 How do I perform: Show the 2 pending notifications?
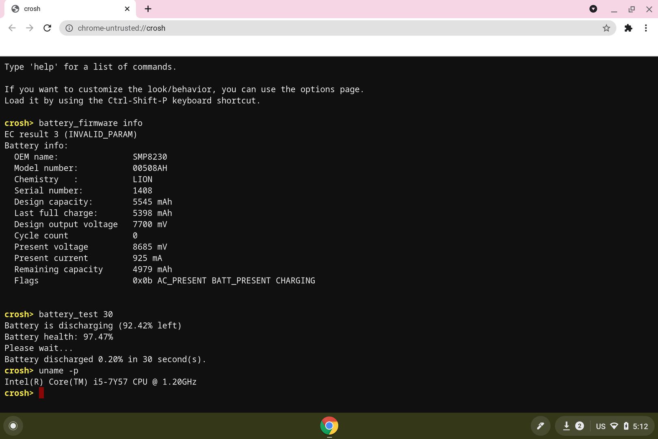580,426
